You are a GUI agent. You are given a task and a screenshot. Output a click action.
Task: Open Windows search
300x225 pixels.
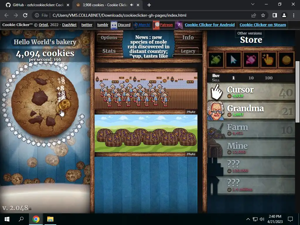[21, 219]
